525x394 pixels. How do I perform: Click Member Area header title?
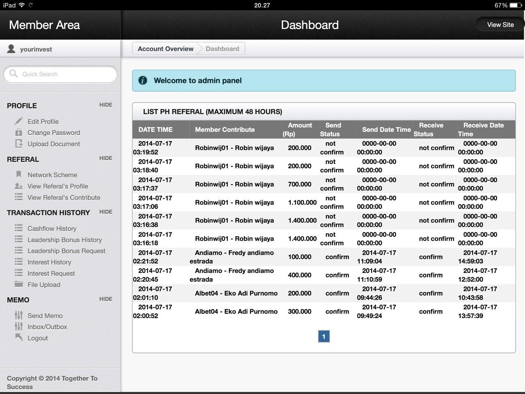[44, 25]
